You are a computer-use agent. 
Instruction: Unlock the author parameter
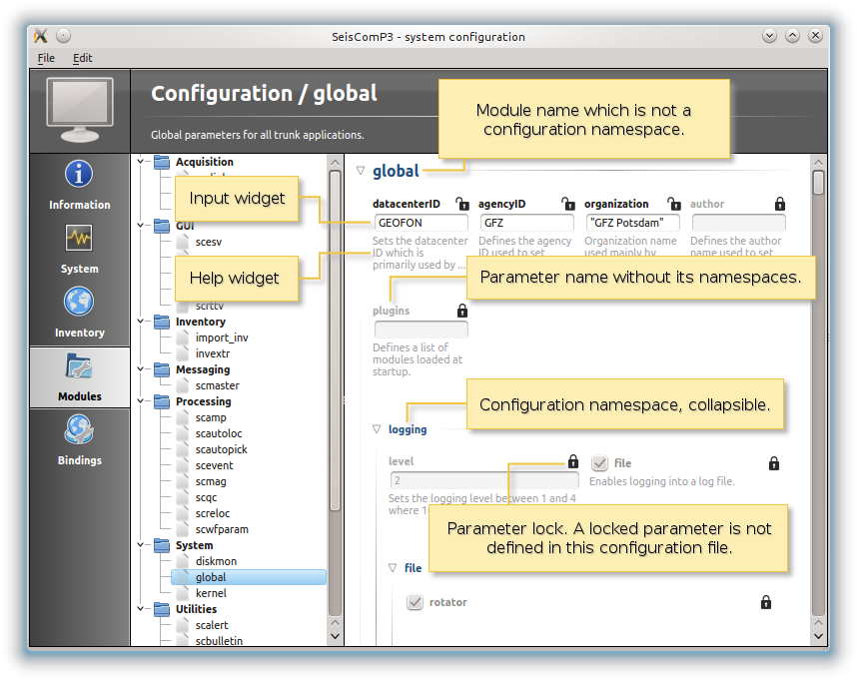[780, 204]
